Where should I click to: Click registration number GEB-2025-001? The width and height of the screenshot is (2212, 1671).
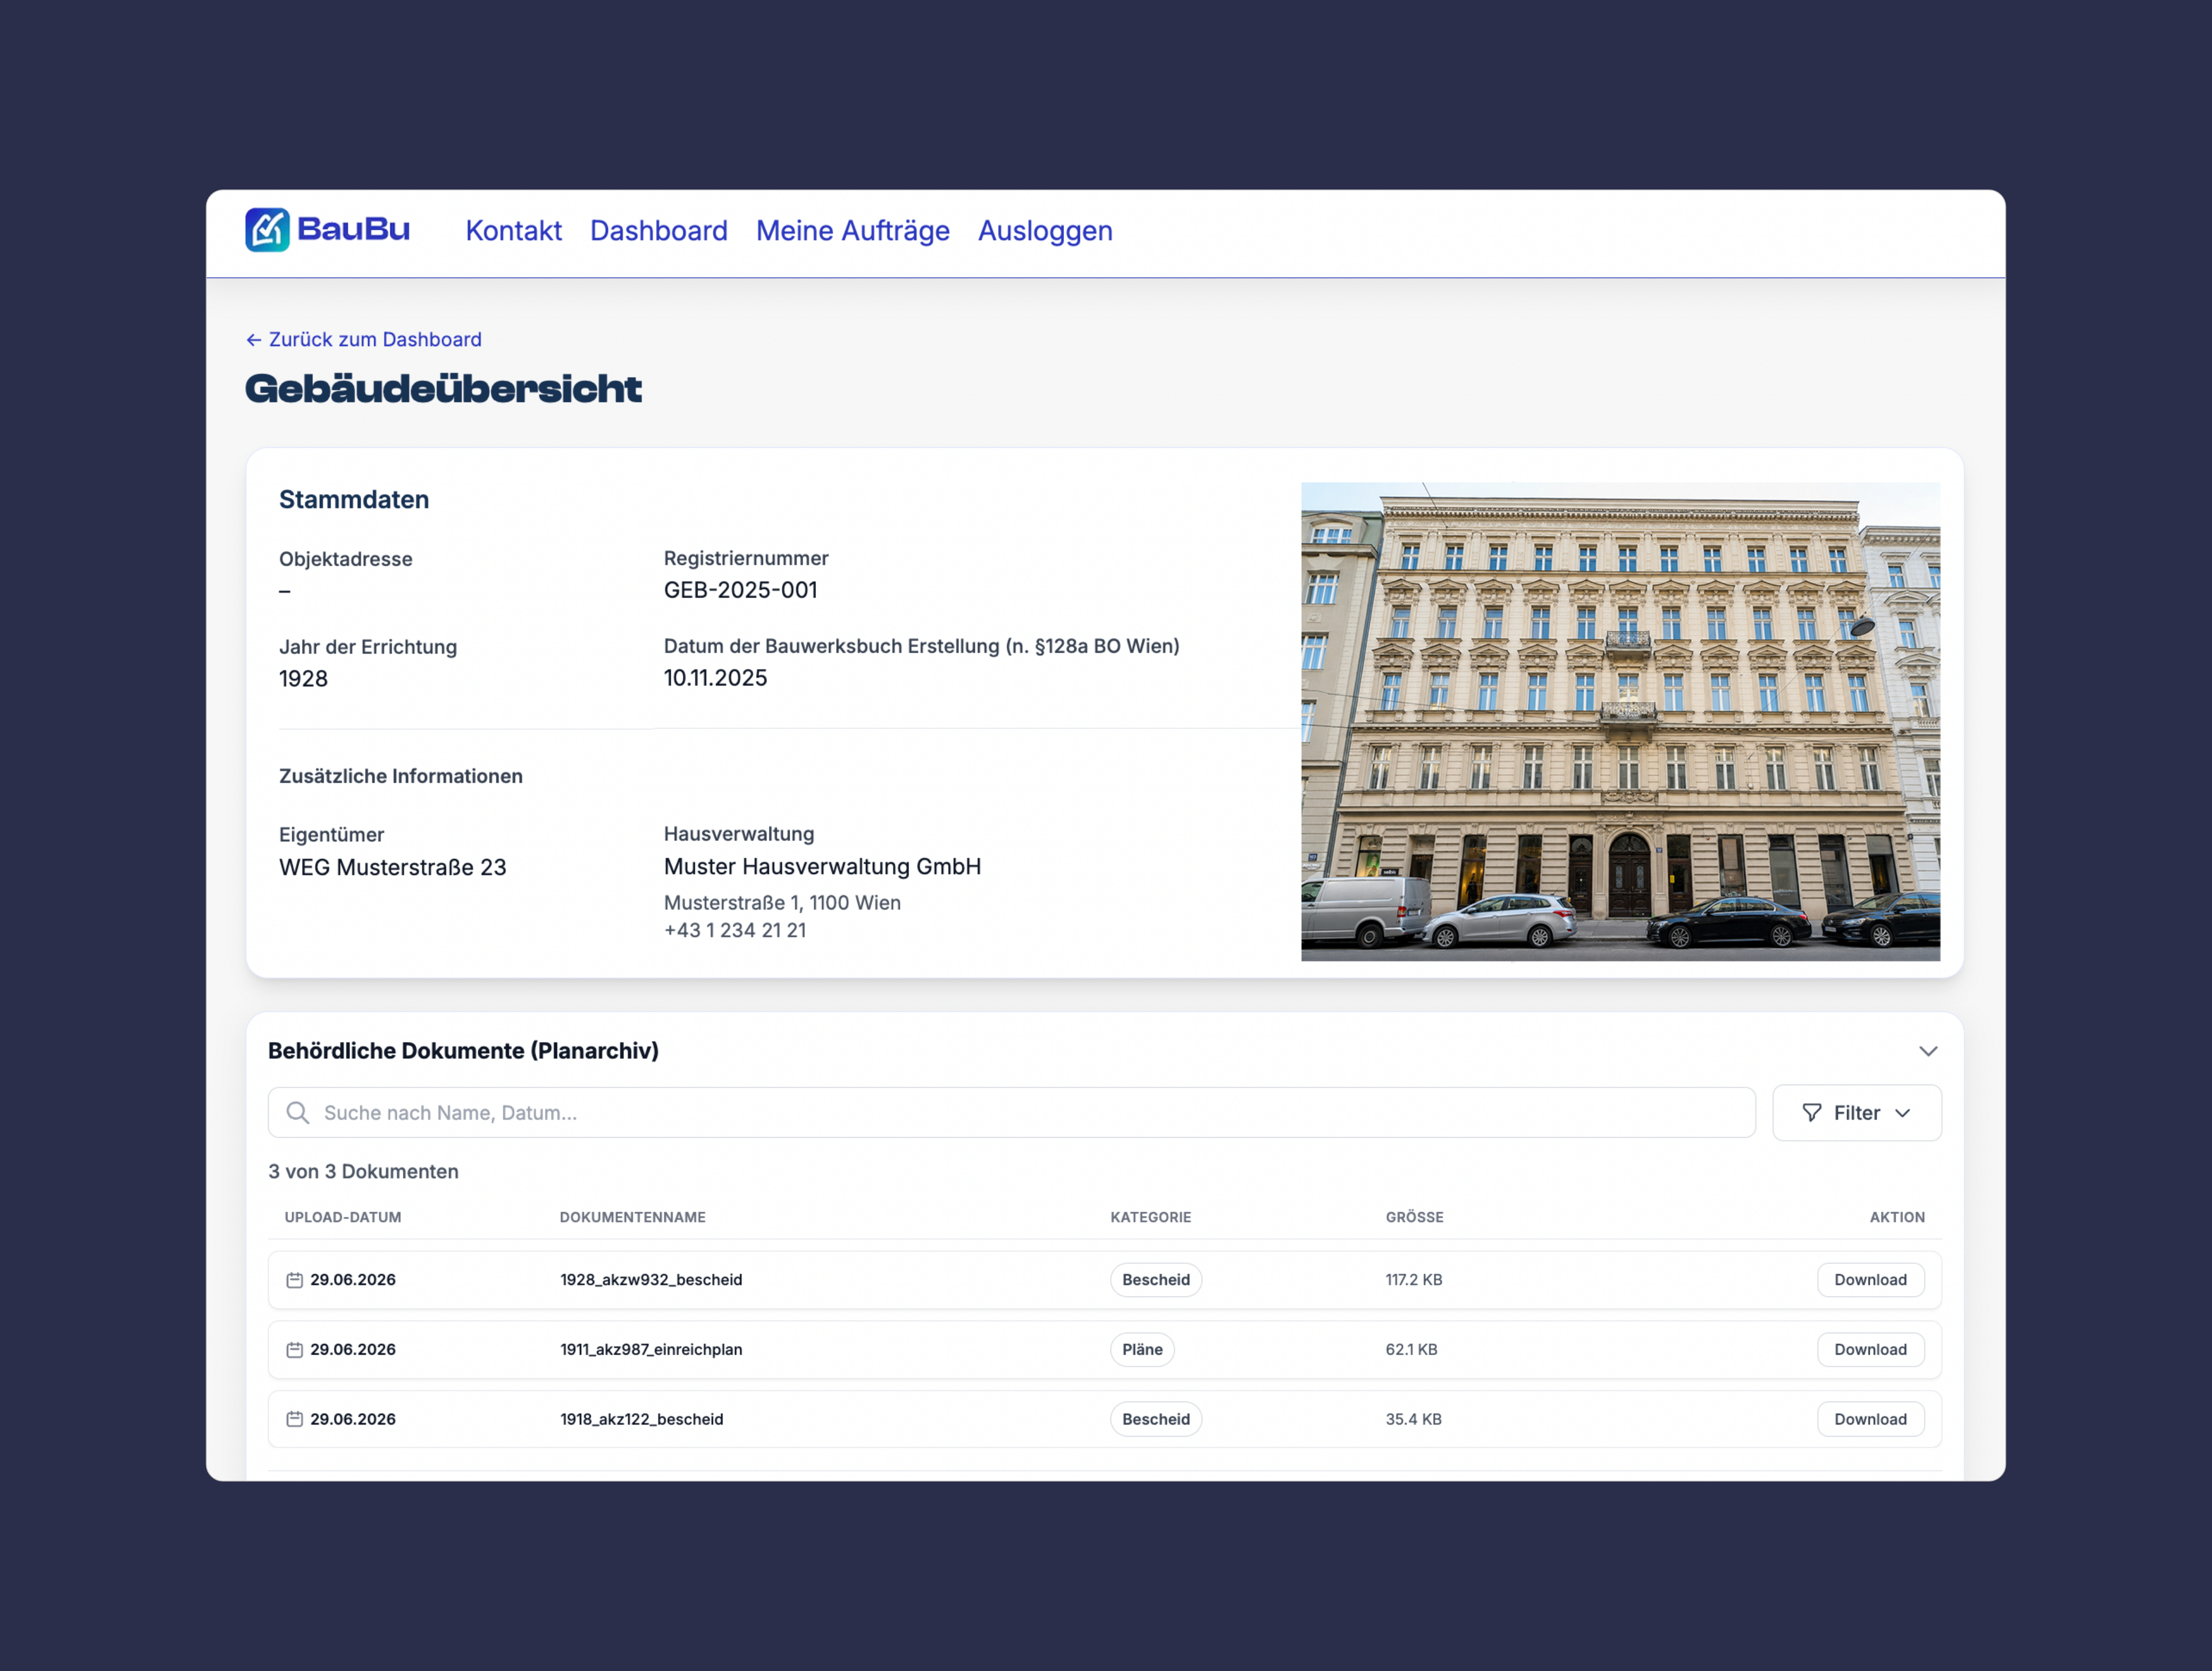click(741, 590)
